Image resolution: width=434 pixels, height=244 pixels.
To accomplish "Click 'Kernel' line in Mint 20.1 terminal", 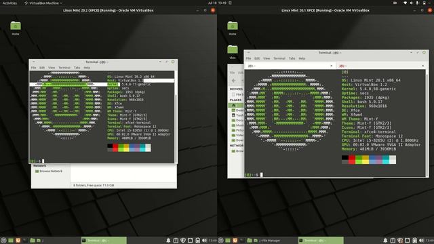I will click(369, 89).
